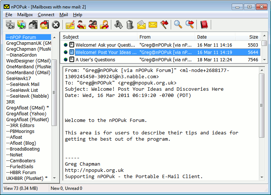Click message body scroll up arrow
Viewport: 271px width, 195px height.
[262, 70]
